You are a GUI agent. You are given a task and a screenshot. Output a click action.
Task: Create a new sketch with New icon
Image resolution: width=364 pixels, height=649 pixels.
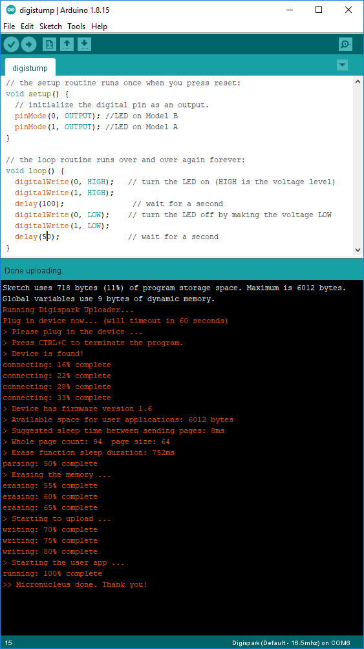pos(49,45)
